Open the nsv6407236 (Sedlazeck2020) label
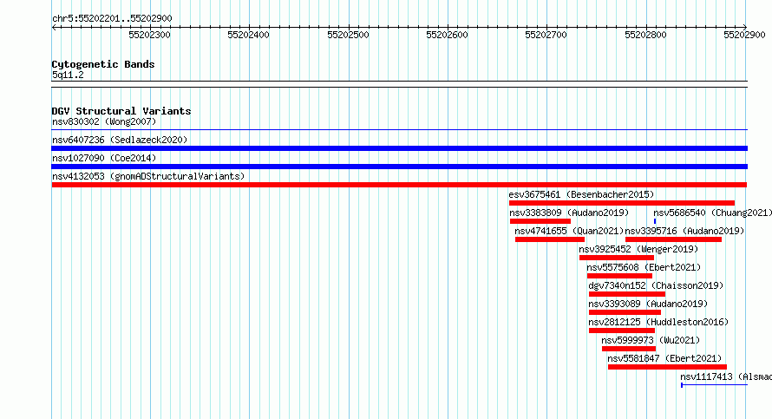This screenshot has height=419, width=772. point(120,140)
